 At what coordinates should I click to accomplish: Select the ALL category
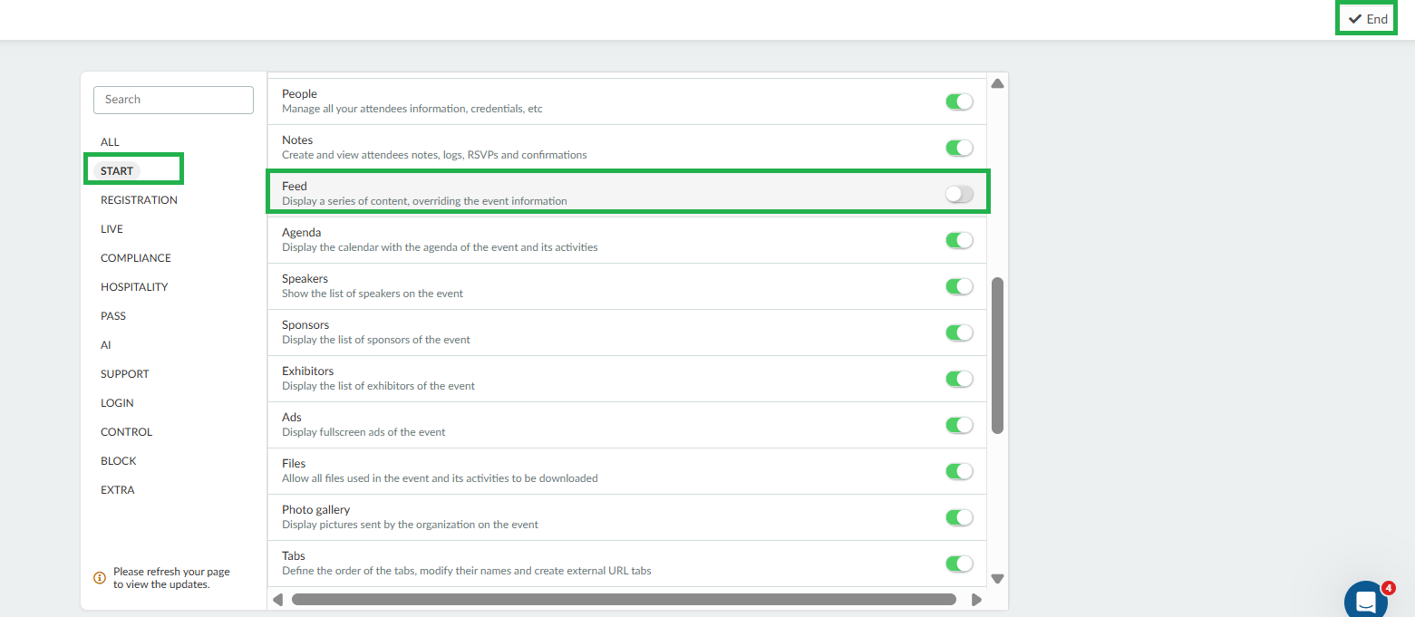pyautogui.click(x=110, y=142)
